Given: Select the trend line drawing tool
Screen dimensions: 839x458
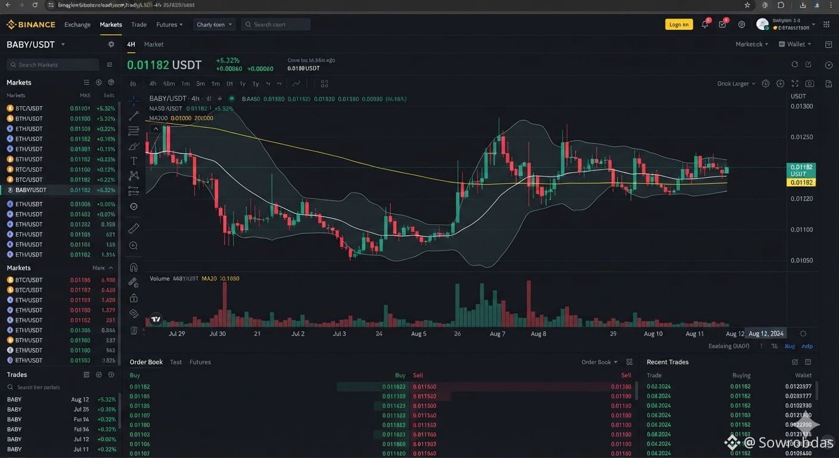Looking at the screenshot, I should pos(133,116).
